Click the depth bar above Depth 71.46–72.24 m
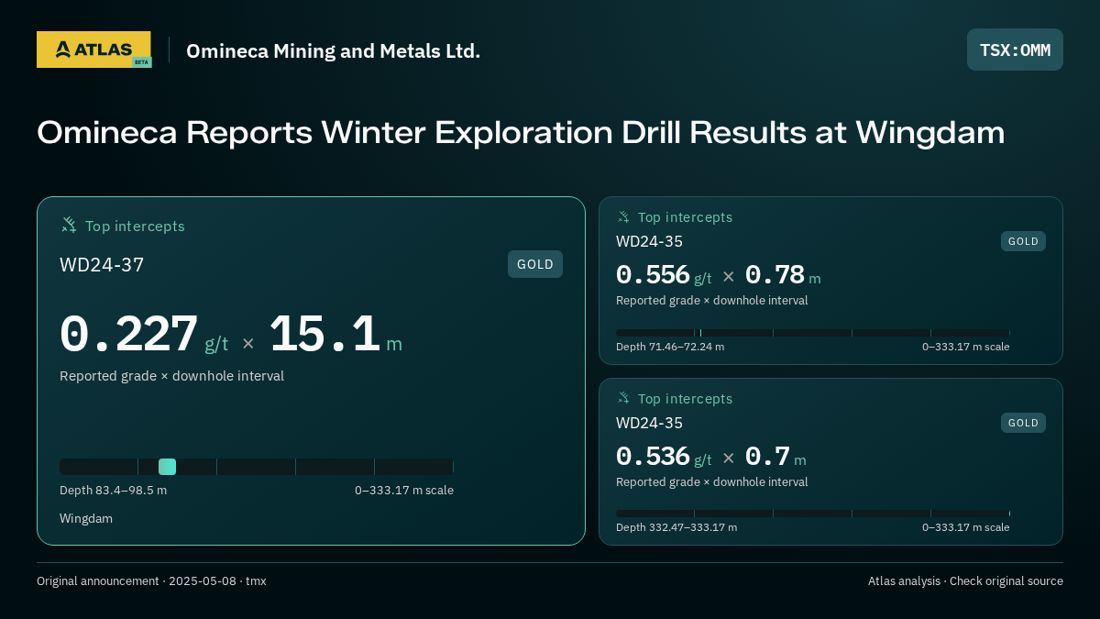Image resolution: width=1100 pixels, height=619 pixels. pos(813,333)
